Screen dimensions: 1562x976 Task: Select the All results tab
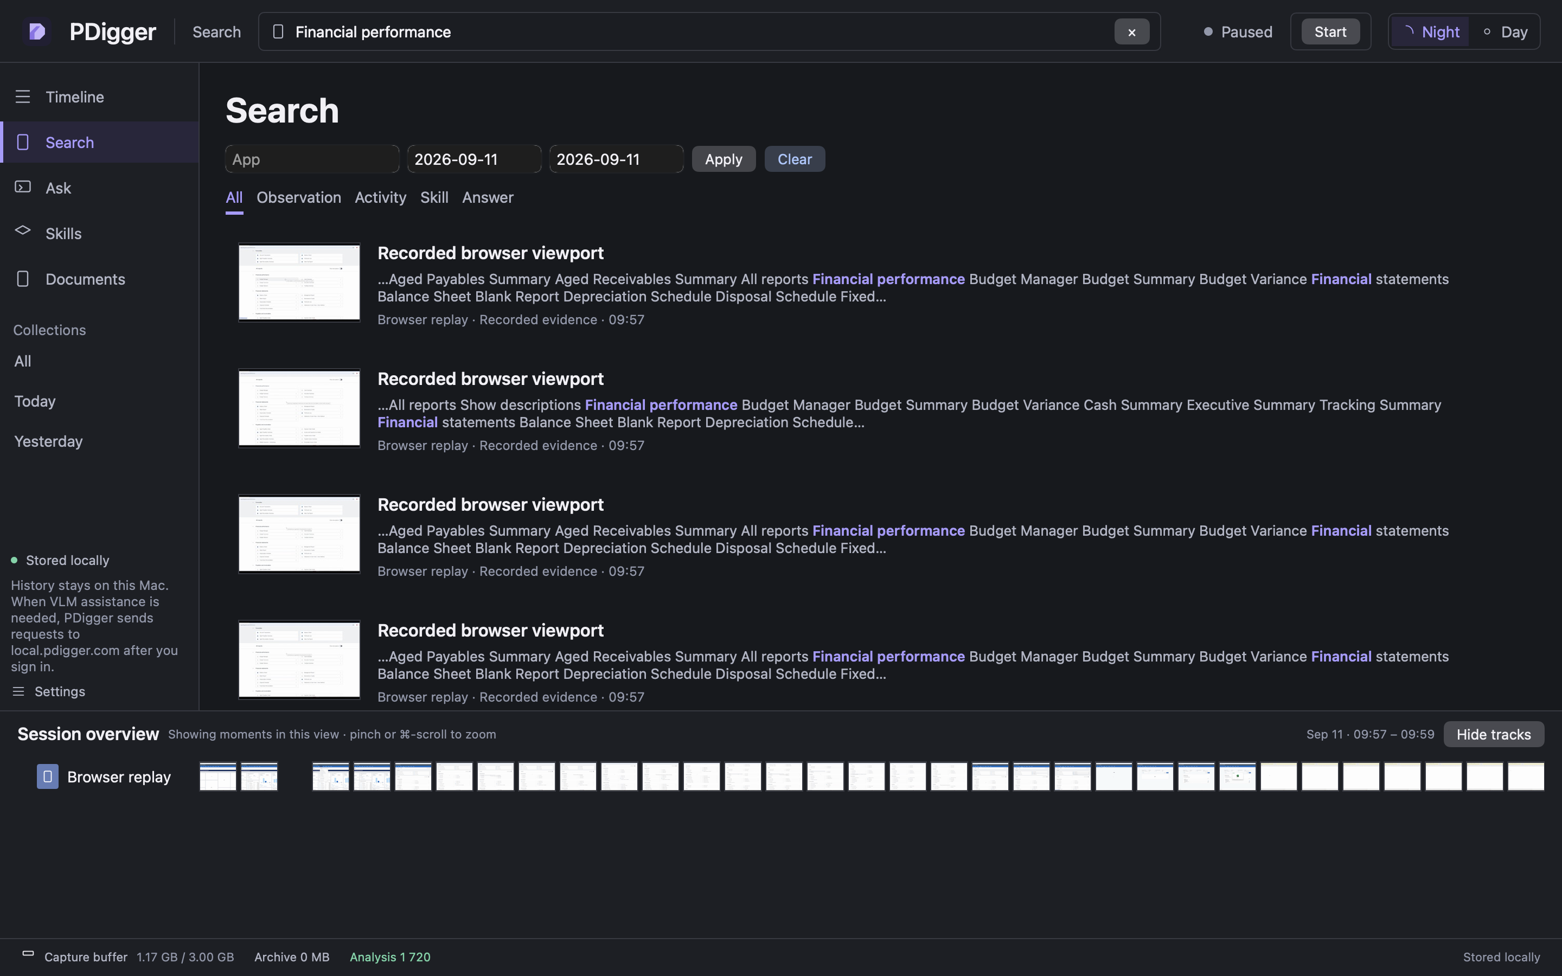point(234,197)
